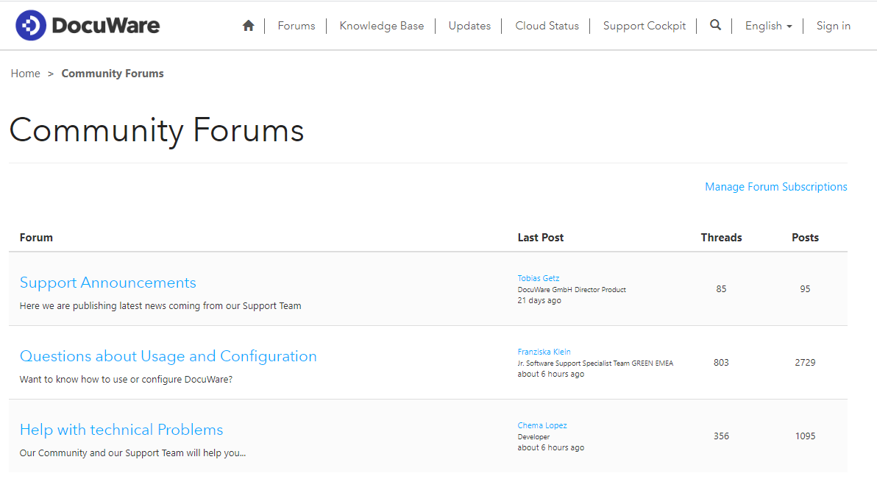The image size is (877, 479).
Task: View Franziska Klein's profile
Action: pos(544,352)
